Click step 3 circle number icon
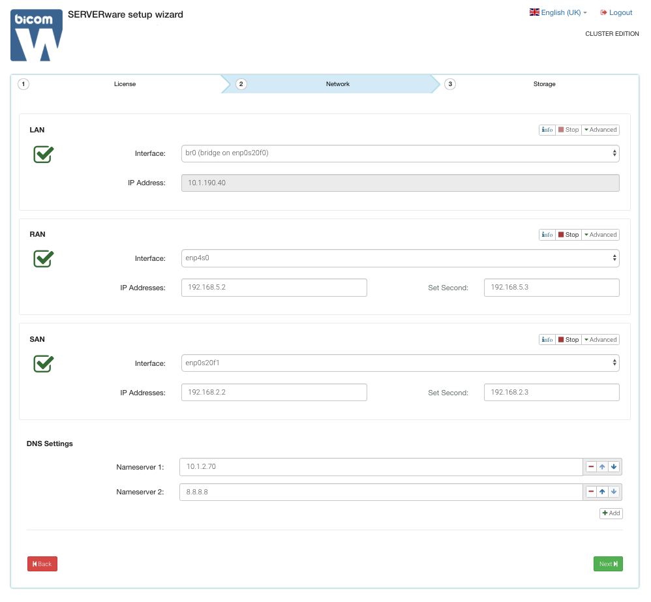This screenshot has height=602, width=651. (450, 84)
